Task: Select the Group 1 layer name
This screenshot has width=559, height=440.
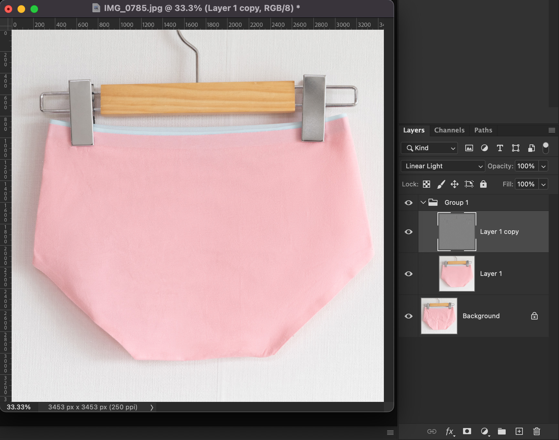Action: (x=456, y=203)
